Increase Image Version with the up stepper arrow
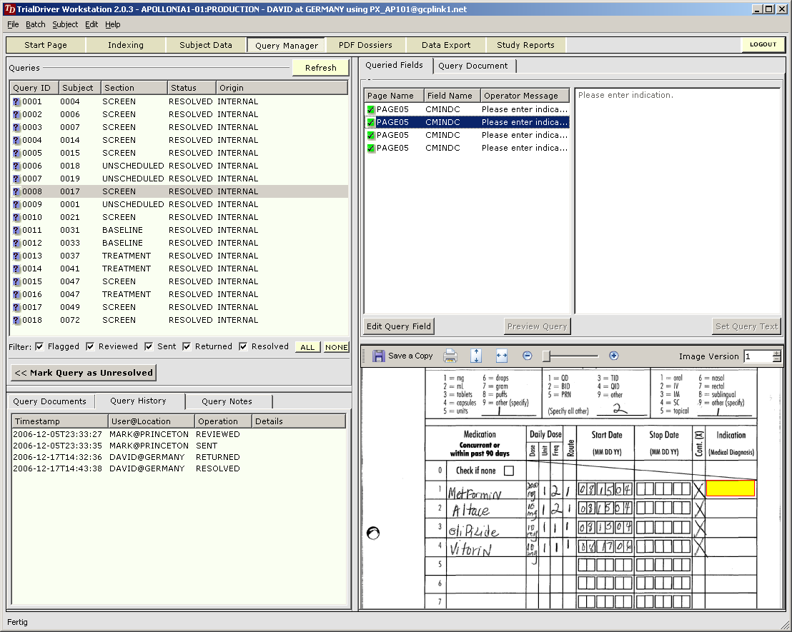Screen dimensions: 792x632 [777, 353]
